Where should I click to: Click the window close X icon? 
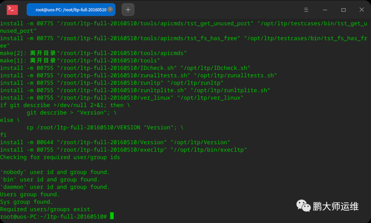tap(362, 10)
